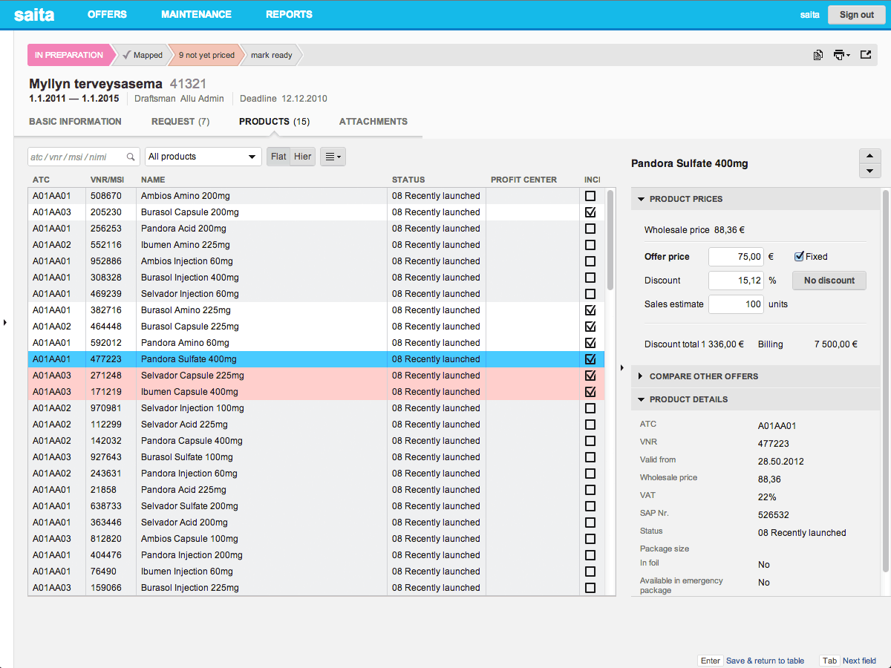Uncheck the Fixed offer price checkbox
891x668 pixels.
pyautogui.click(x=799, y=257)
